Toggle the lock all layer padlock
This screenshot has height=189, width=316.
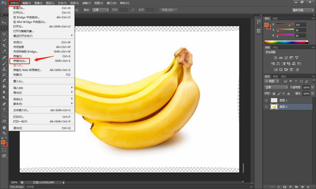288,94
